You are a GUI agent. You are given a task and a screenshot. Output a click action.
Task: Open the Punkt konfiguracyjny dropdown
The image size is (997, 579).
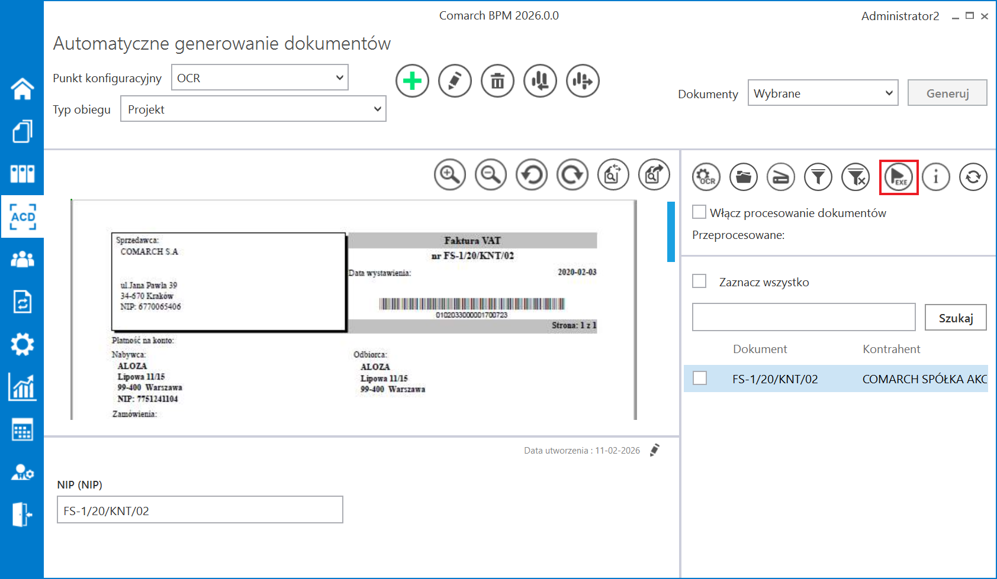[x=259, y=77]
